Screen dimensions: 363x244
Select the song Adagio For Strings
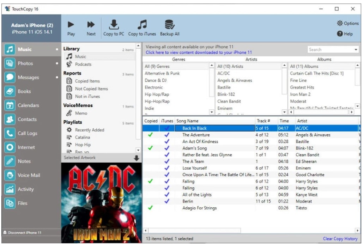(251, 208)
